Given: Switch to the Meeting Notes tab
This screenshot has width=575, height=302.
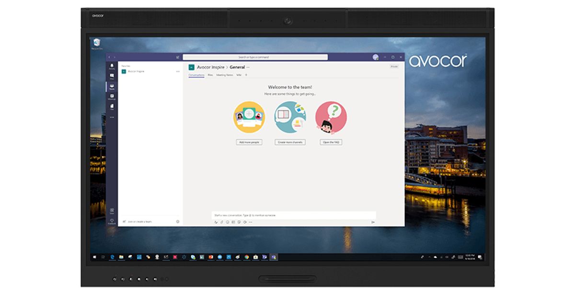Looking at the screenshot, I should click(x=224, y=75).
